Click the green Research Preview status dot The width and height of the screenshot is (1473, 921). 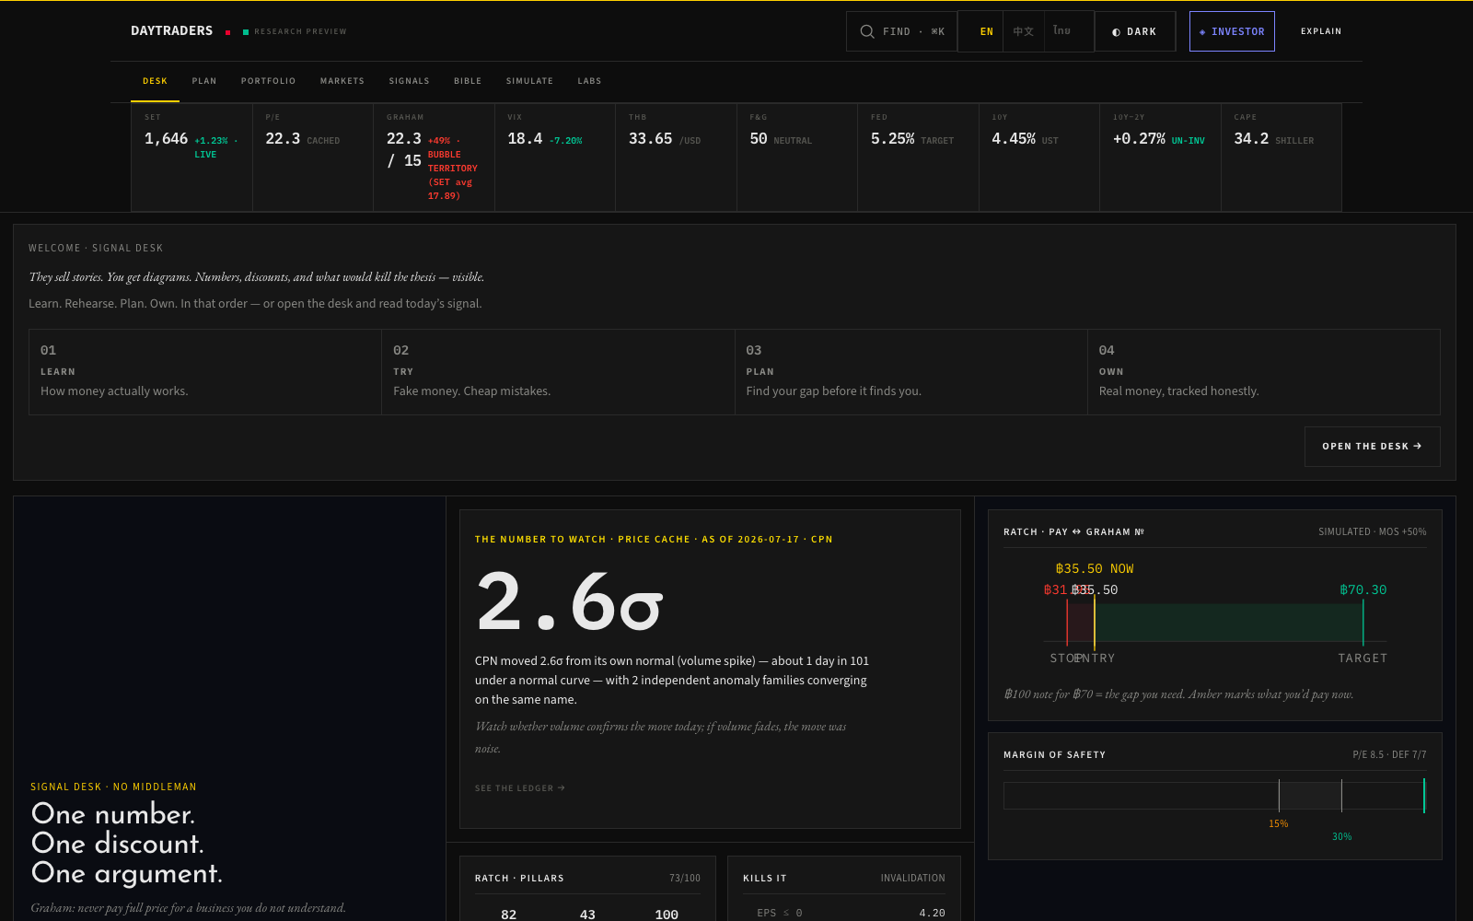pos(246,32)
